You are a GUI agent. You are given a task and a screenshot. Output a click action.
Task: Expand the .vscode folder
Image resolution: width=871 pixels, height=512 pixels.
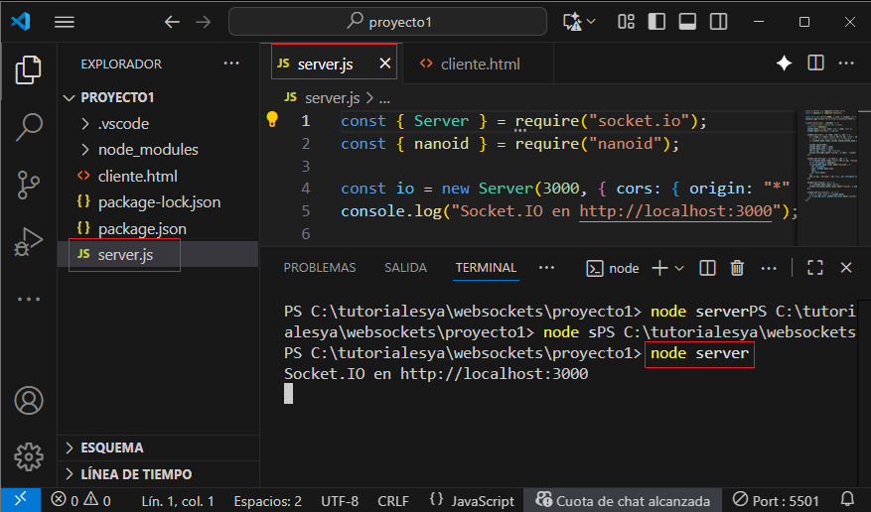[122, 124]
